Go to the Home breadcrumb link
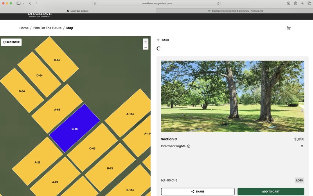This screenshot has width=313, height=196. [24, 28]
